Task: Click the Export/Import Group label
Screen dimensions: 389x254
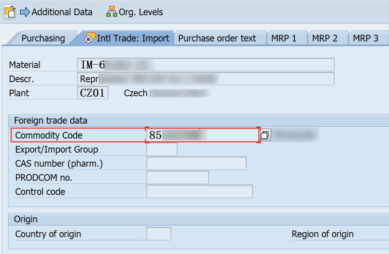Action: tap(57, 150)
